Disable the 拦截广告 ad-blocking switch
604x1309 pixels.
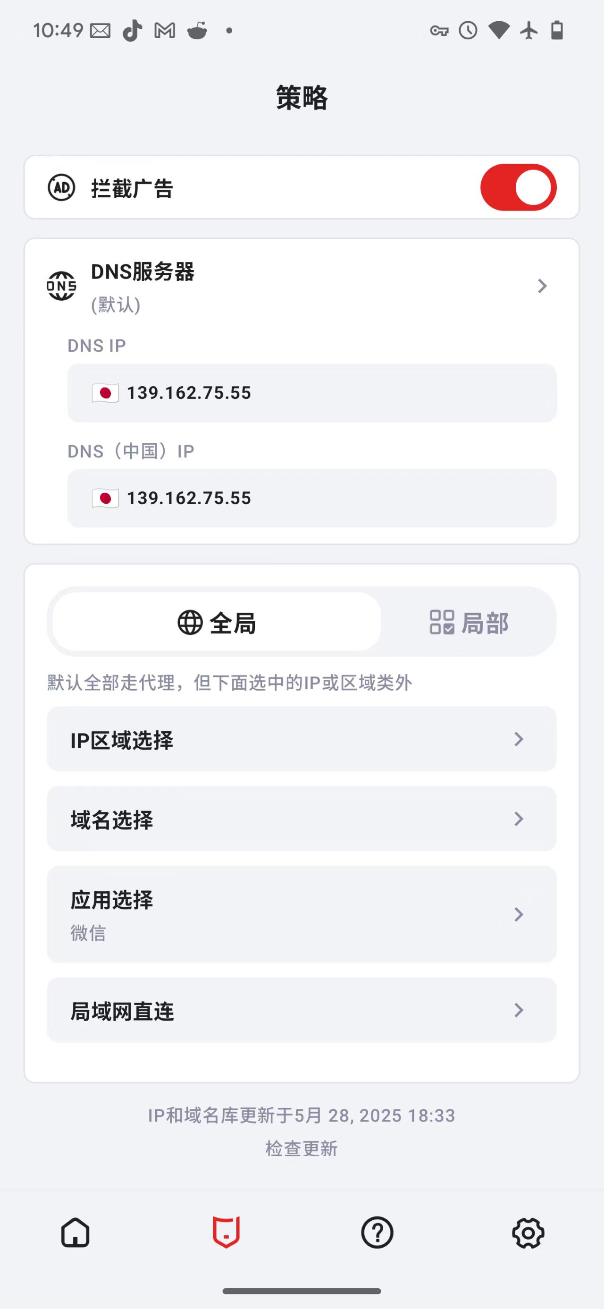518,187
